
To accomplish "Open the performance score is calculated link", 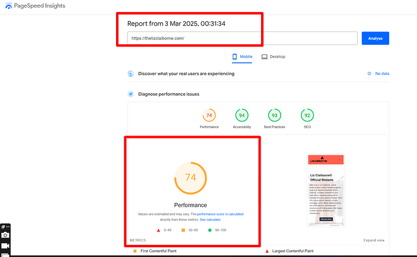I will click(220, 214).
